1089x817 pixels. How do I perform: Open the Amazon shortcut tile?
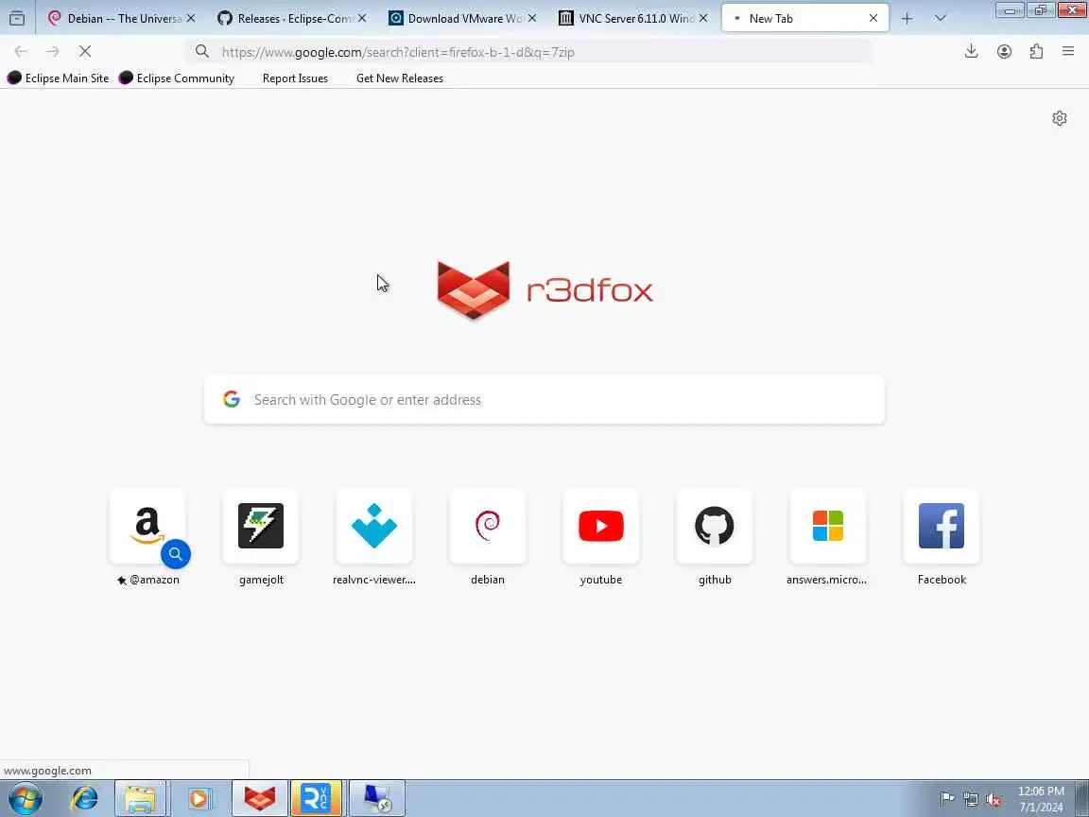[x=147, y=526]
